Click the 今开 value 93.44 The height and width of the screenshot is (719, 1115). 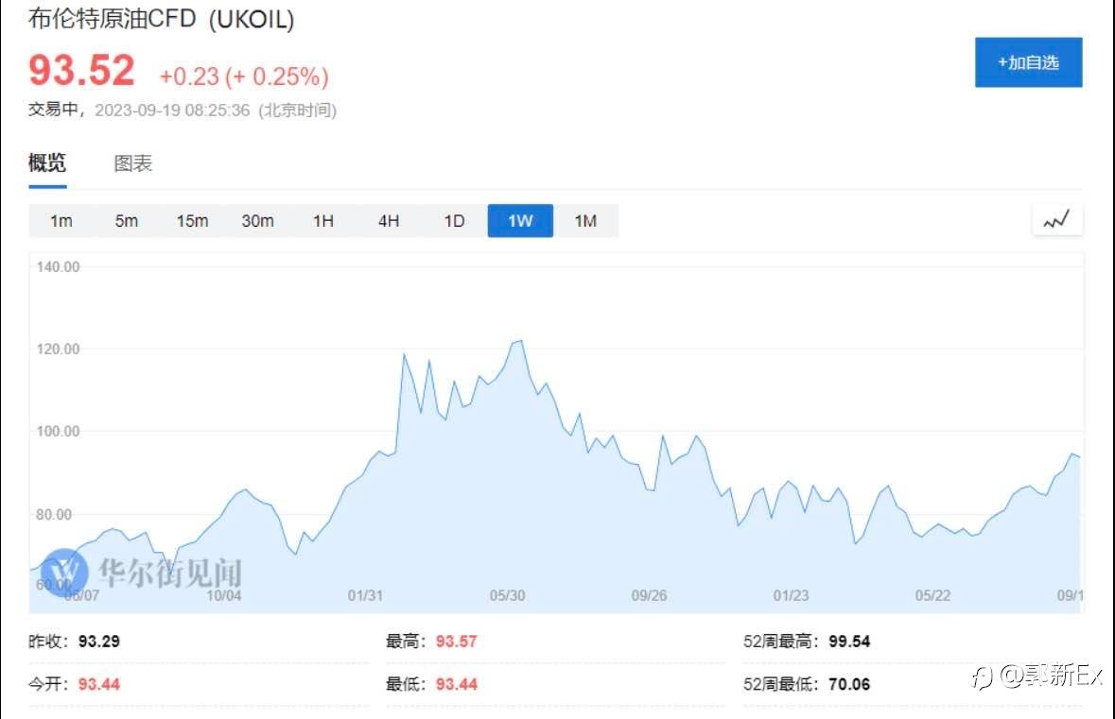coord(99,684)
